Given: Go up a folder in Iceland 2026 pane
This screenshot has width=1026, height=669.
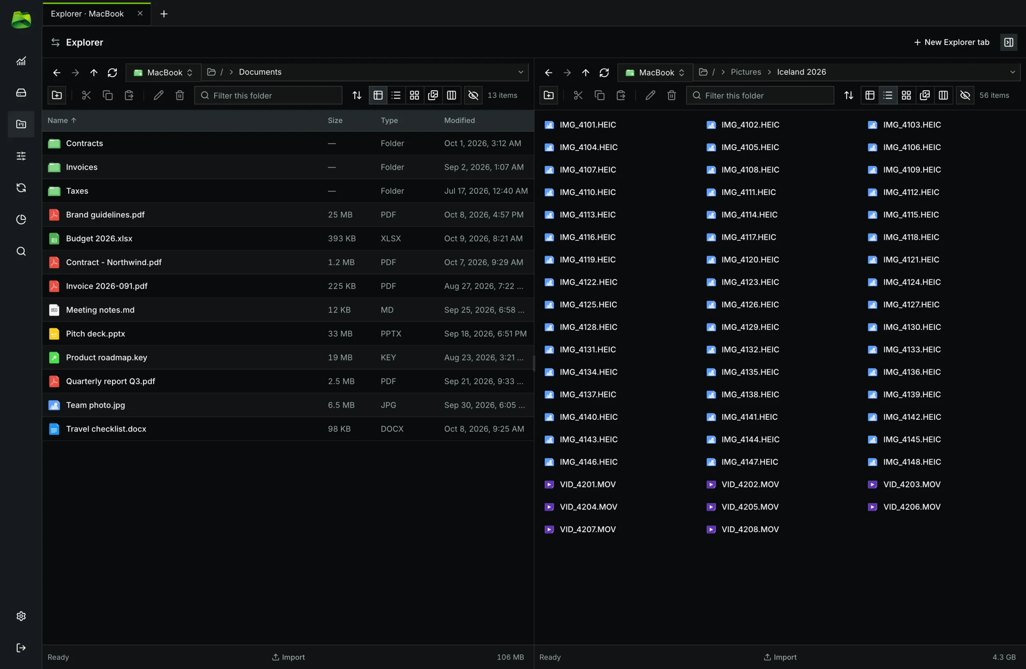Looking at the screenshot, I should coord(585,72).
